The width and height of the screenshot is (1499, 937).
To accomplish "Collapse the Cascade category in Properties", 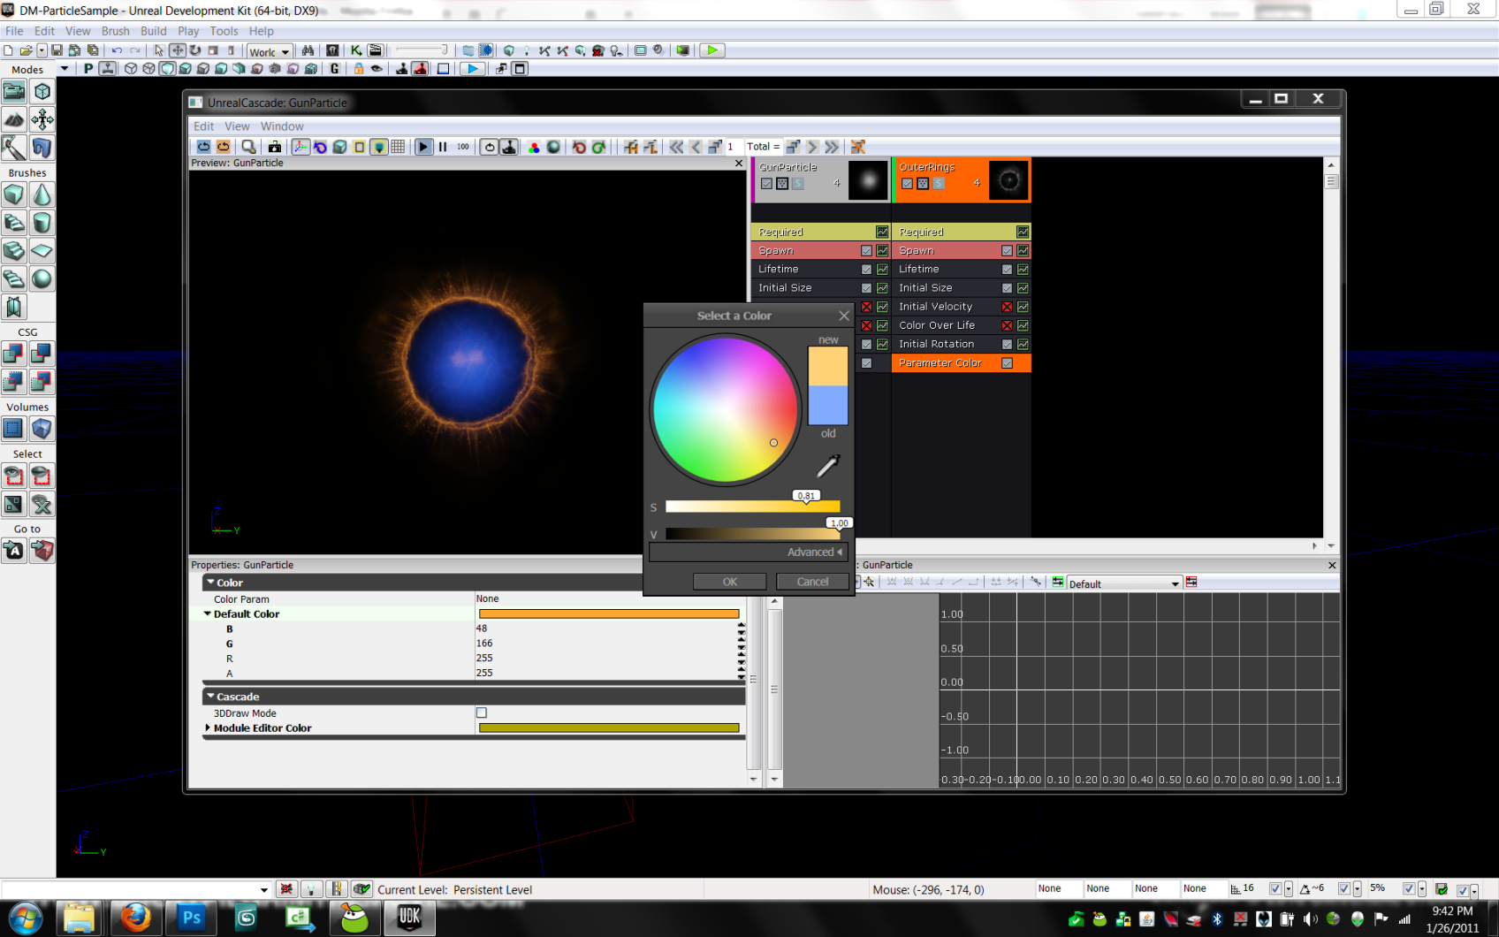I will click(x=210, y=697).
